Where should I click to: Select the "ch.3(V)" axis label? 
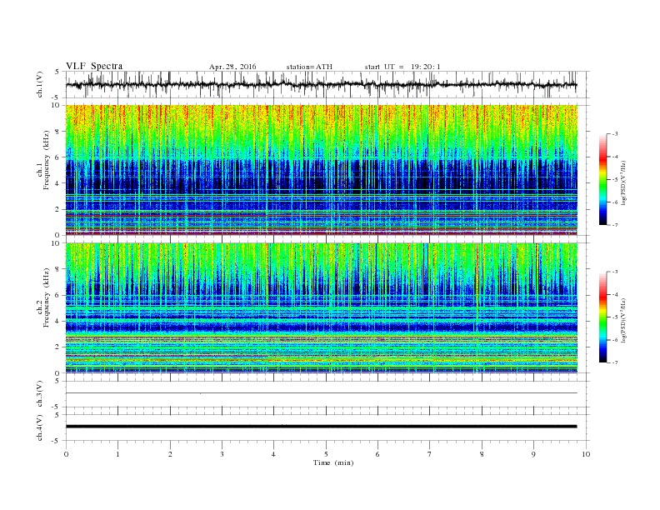(x=40, y=394)
